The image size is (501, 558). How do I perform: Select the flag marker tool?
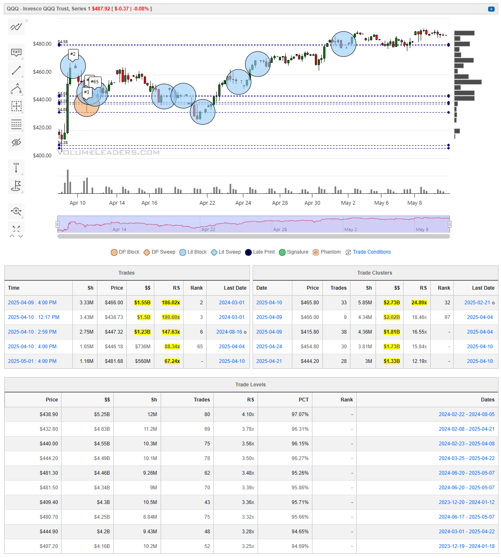click(x=16, y=186)
